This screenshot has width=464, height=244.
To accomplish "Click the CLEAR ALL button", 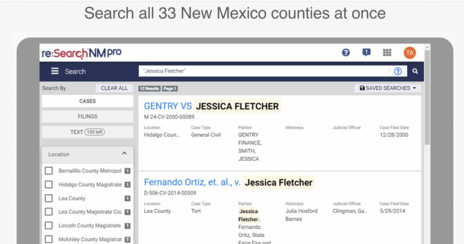I will click(x=114, y=88).
